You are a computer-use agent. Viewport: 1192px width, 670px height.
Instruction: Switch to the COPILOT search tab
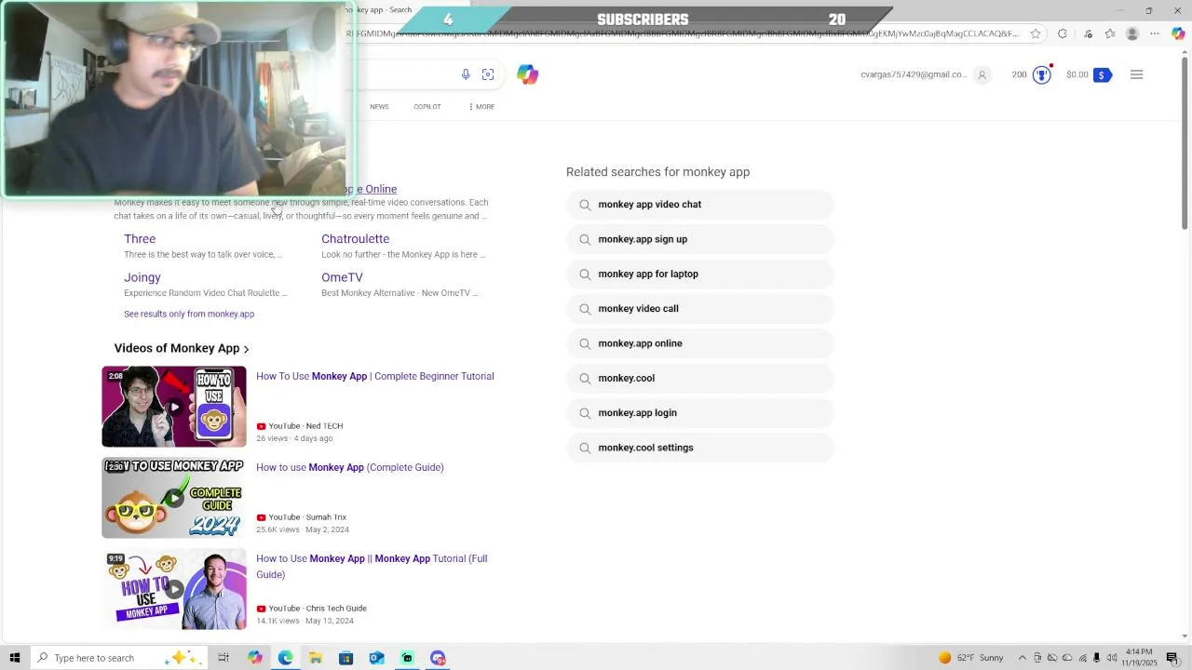tap(427, 106)
